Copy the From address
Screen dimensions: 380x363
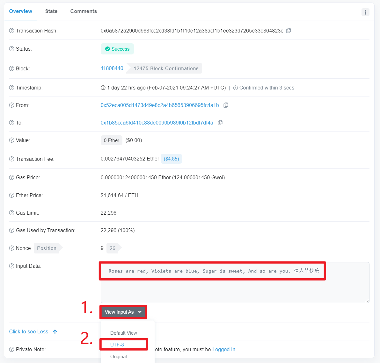226,105
